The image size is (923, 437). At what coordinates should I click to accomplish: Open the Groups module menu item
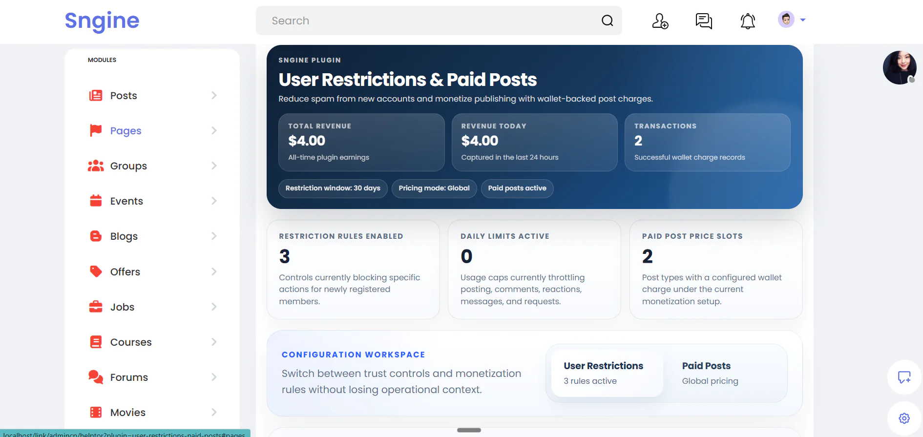pos(152,166)
